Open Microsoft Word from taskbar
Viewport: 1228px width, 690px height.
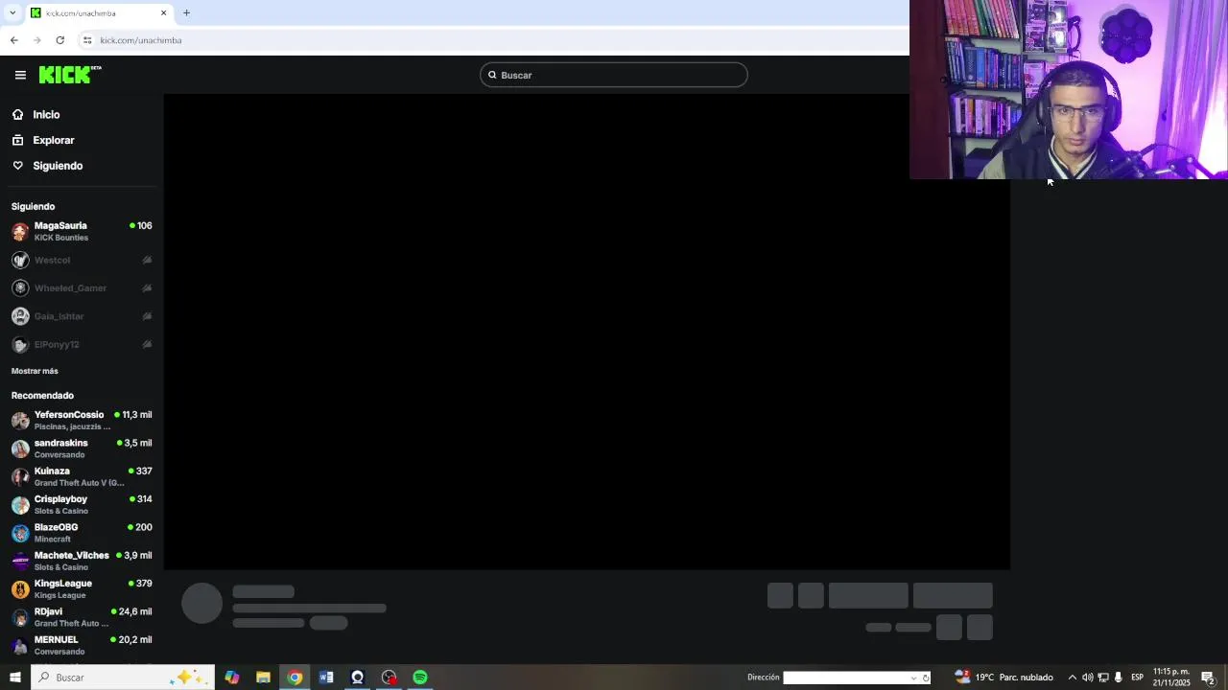[x=326, y=678]
